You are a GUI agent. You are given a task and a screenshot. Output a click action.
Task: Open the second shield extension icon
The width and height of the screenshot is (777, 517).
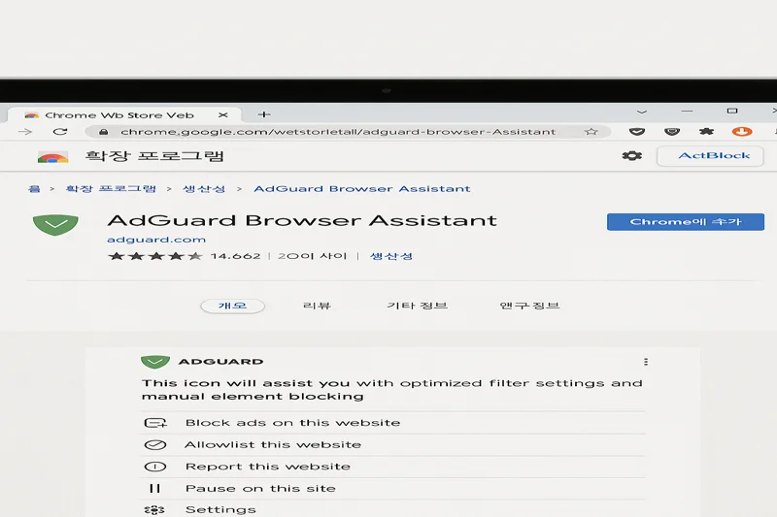pos(672,132)
